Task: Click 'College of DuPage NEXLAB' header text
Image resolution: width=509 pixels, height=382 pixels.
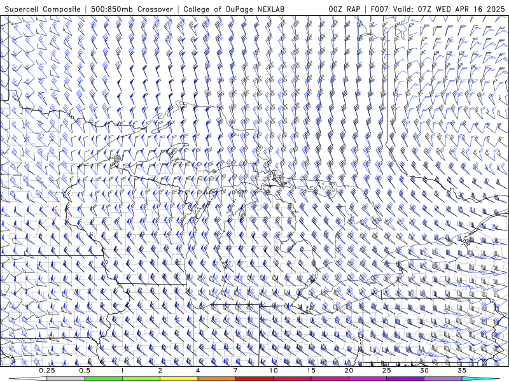Action: [x=234, y=9]
